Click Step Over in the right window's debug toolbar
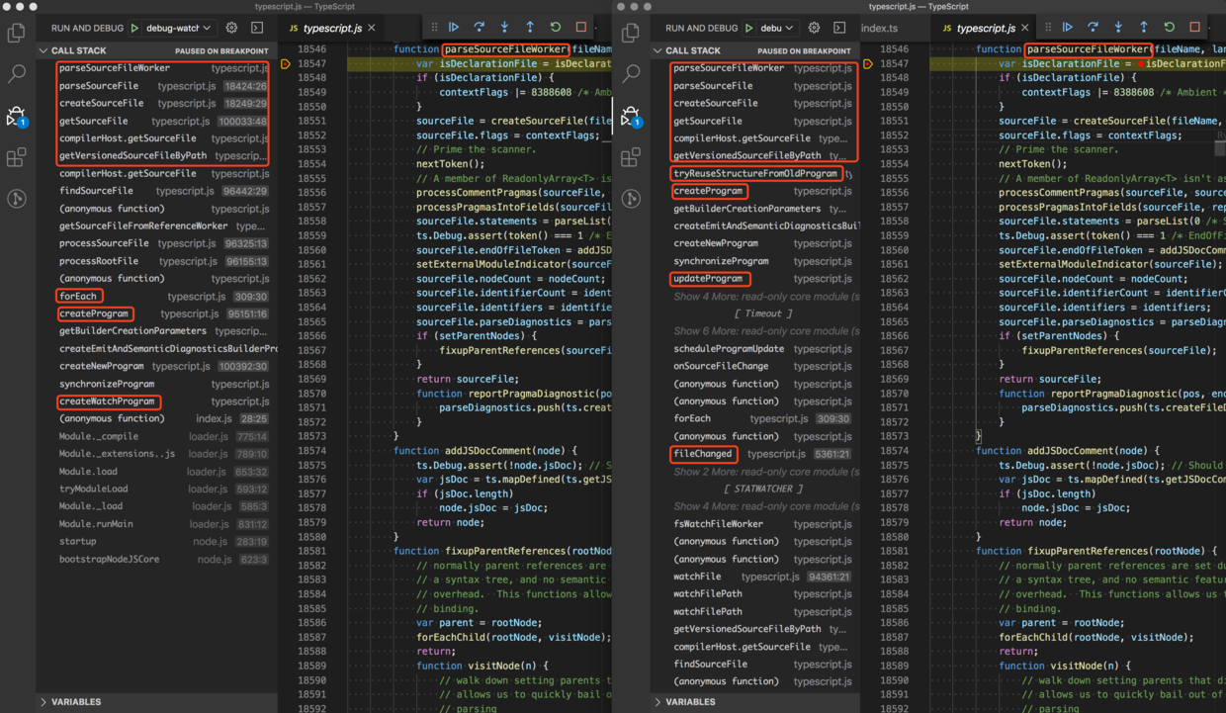 [1093, 28]
